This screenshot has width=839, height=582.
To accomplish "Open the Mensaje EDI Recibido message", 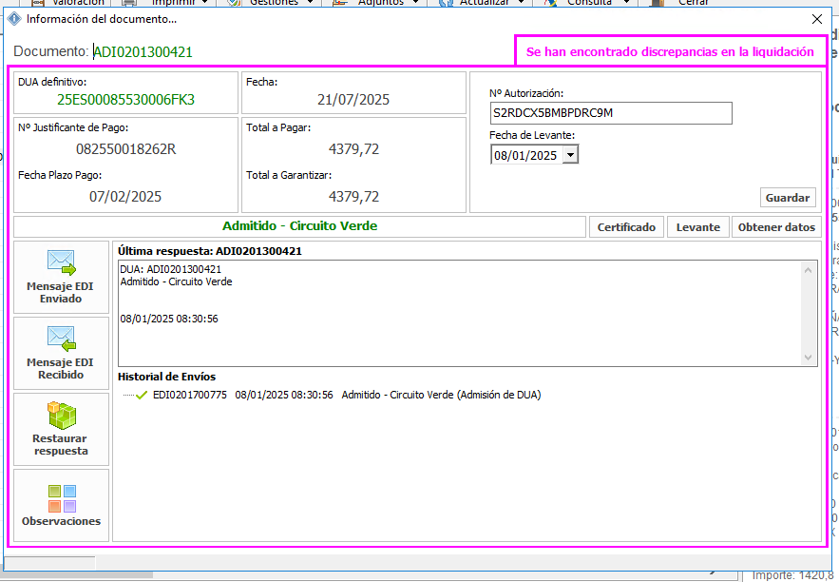I will pyautogui.click(x=61, y=353).
